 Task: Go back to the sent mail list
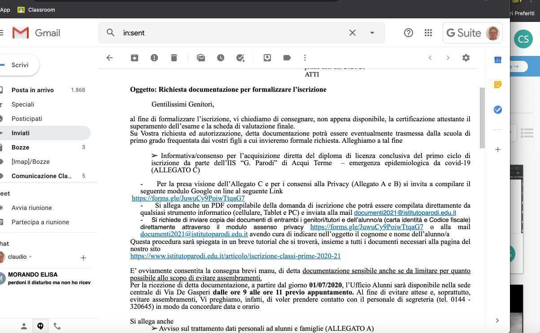point(109,58)
